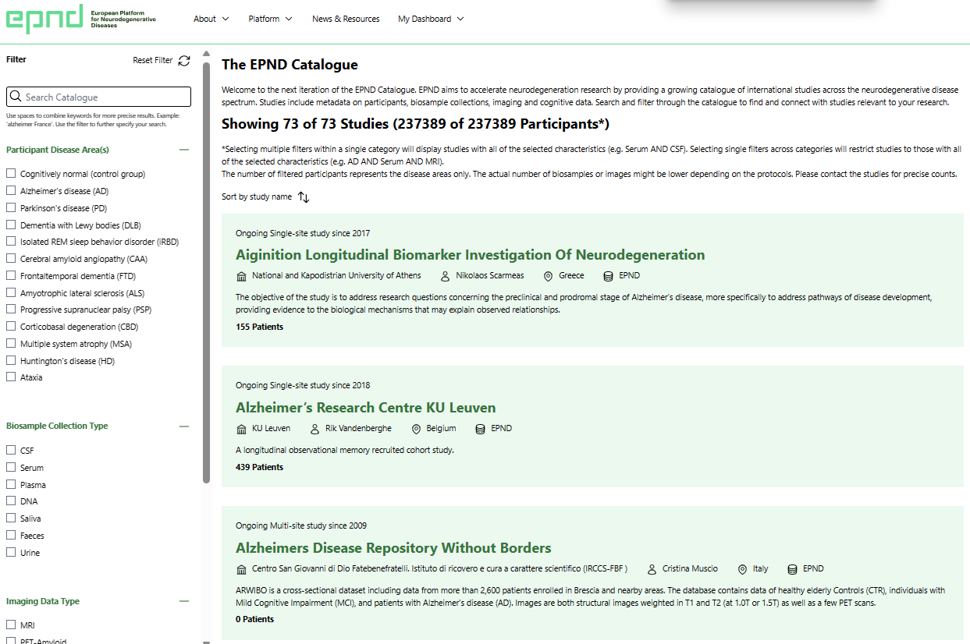970x644 pixels.
Task: Enable the Serum biosample checkbox
Action: [x=11, y=468]
